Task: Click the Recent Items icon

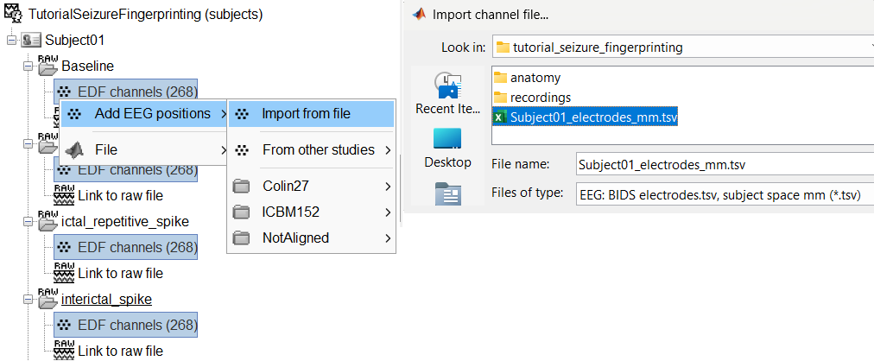Action: 447,85
